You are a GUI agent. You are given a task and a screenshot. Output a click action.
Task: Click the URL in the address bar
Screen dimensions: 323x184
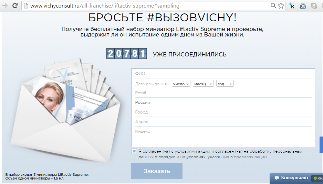click(105, 6)
